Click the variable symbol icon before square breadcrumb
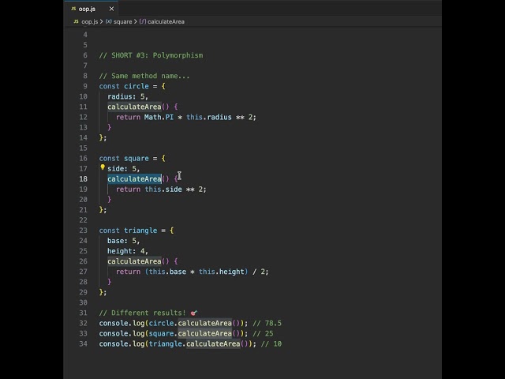505x379 pixels. pos(109,21)
